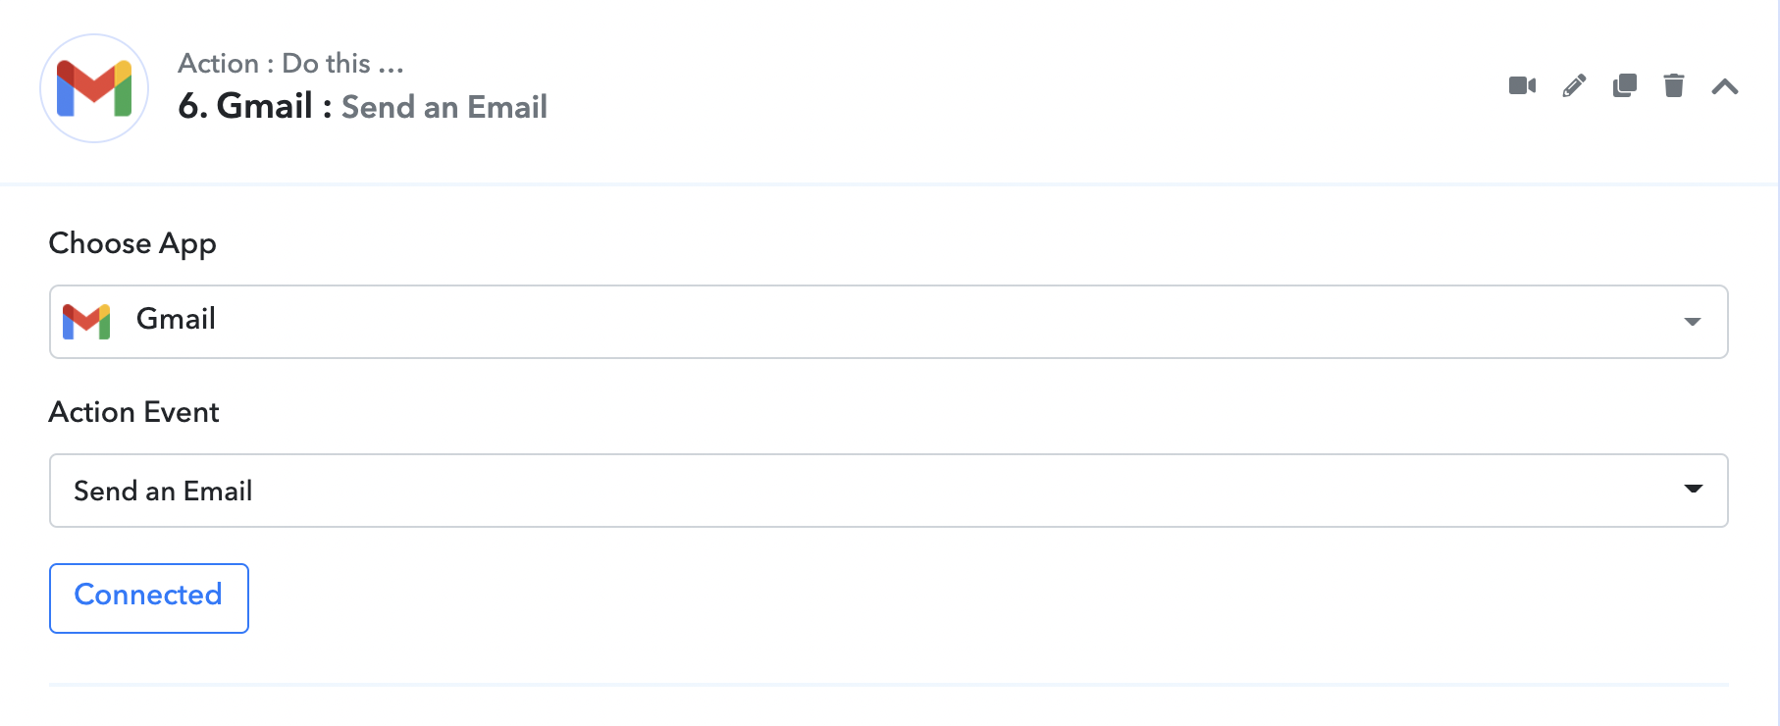Screen dimensions: 1780x726
Task: Click the "Action : Do this ..." text
Action: pyautogui.click(x=290, y=64)
